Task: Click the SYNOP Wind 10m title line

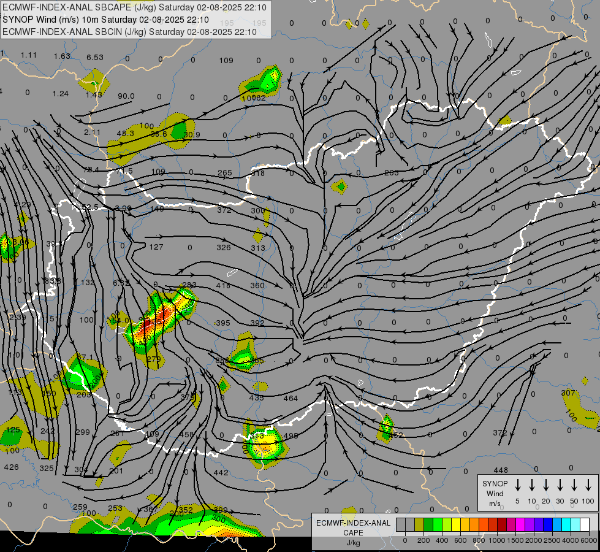Action: [x=105, y=20]
